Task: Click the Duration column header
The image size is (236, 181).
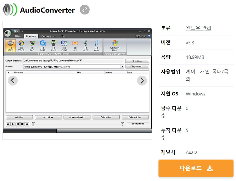Action: [108, 73]
